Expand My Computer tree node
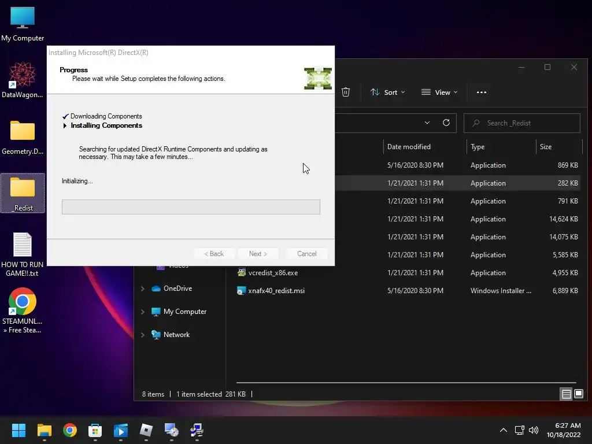Image resolution: width=592 pixels, height=444 pixels. coord(143,312)
